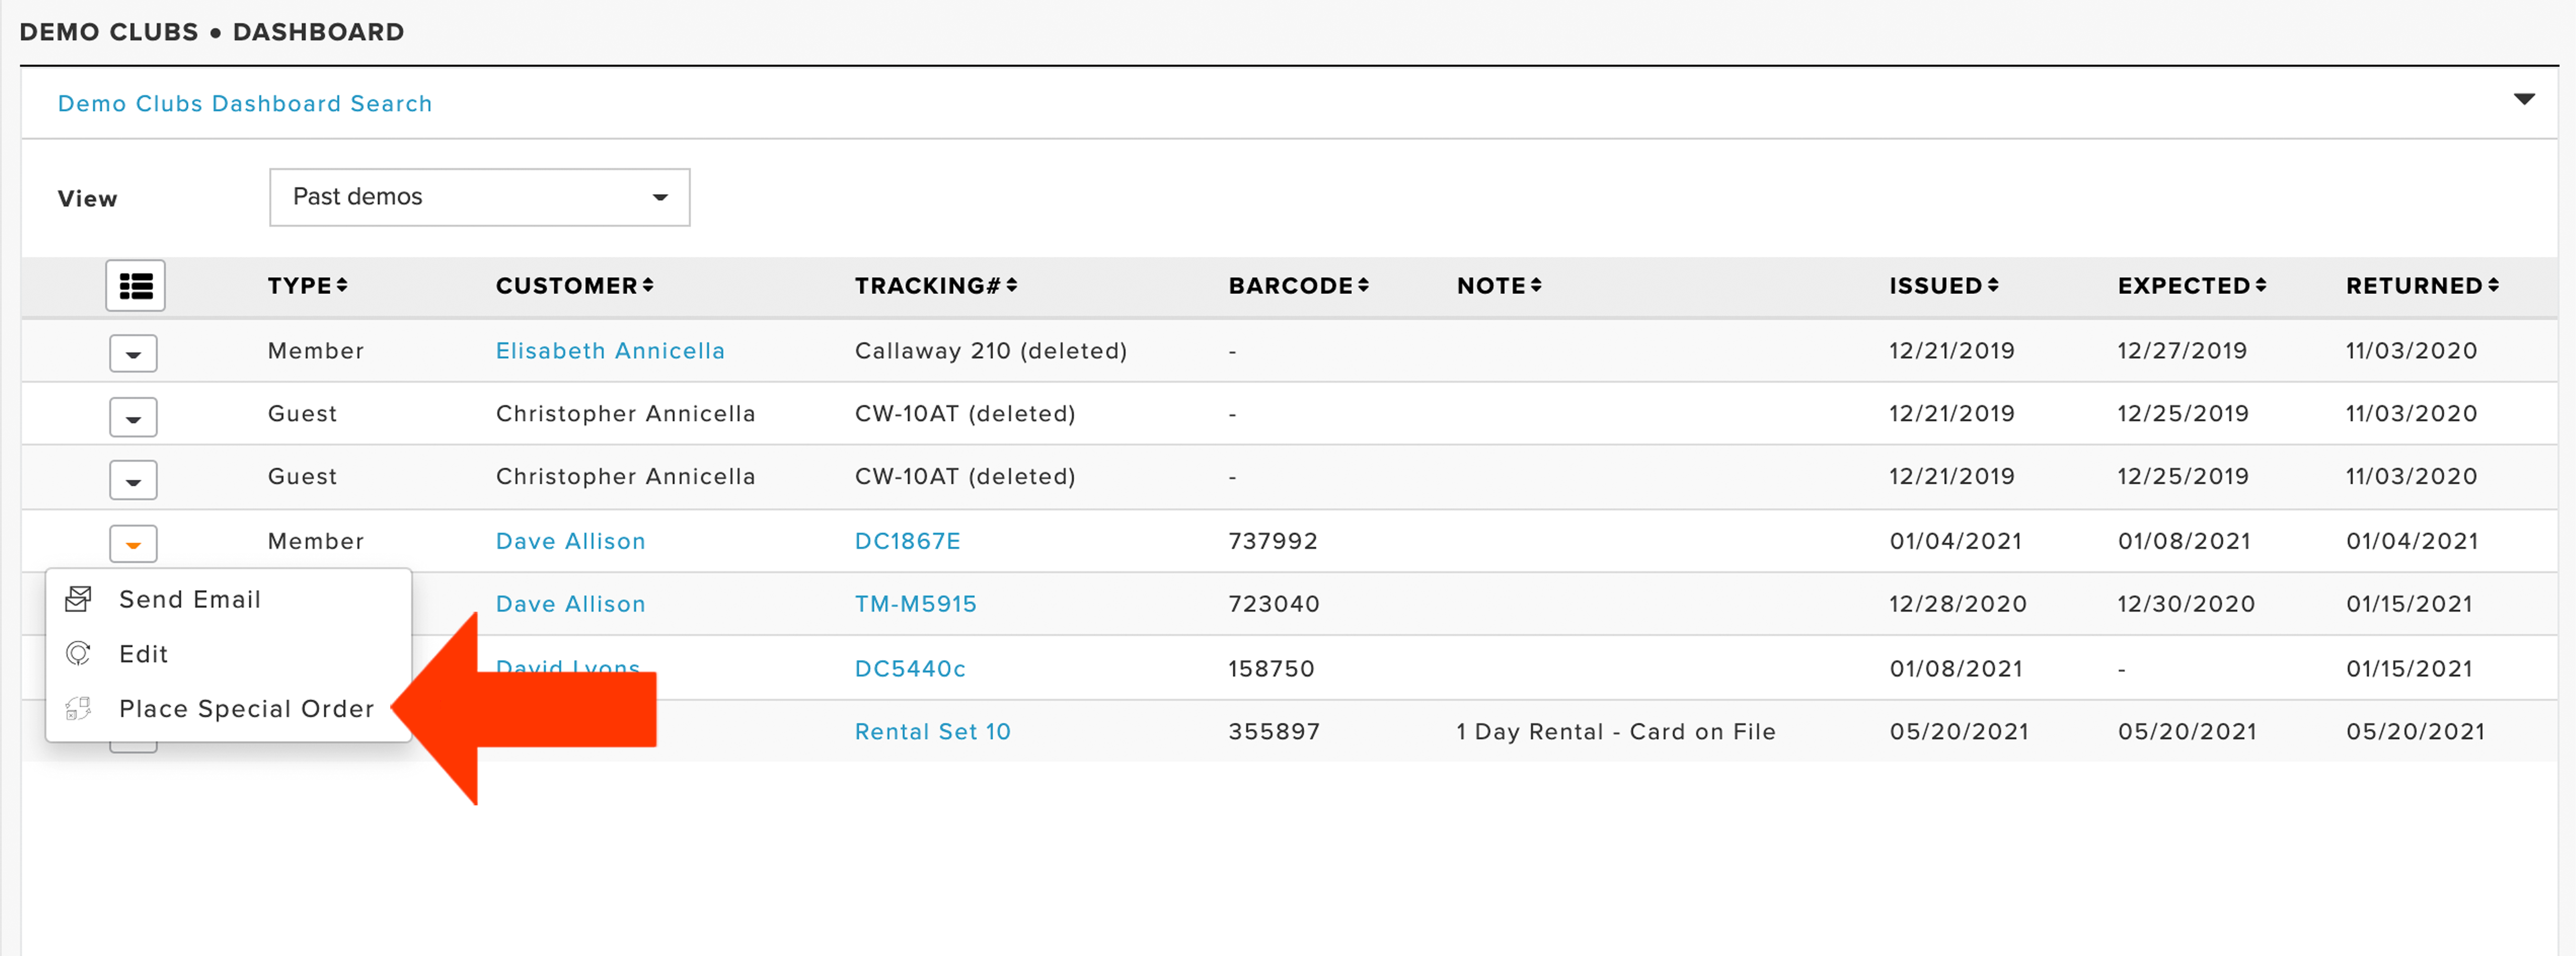Open row actions for Elisabeth Annicella
The height and width of the screenshot is (956, 2576).
[x=133, y=353]
